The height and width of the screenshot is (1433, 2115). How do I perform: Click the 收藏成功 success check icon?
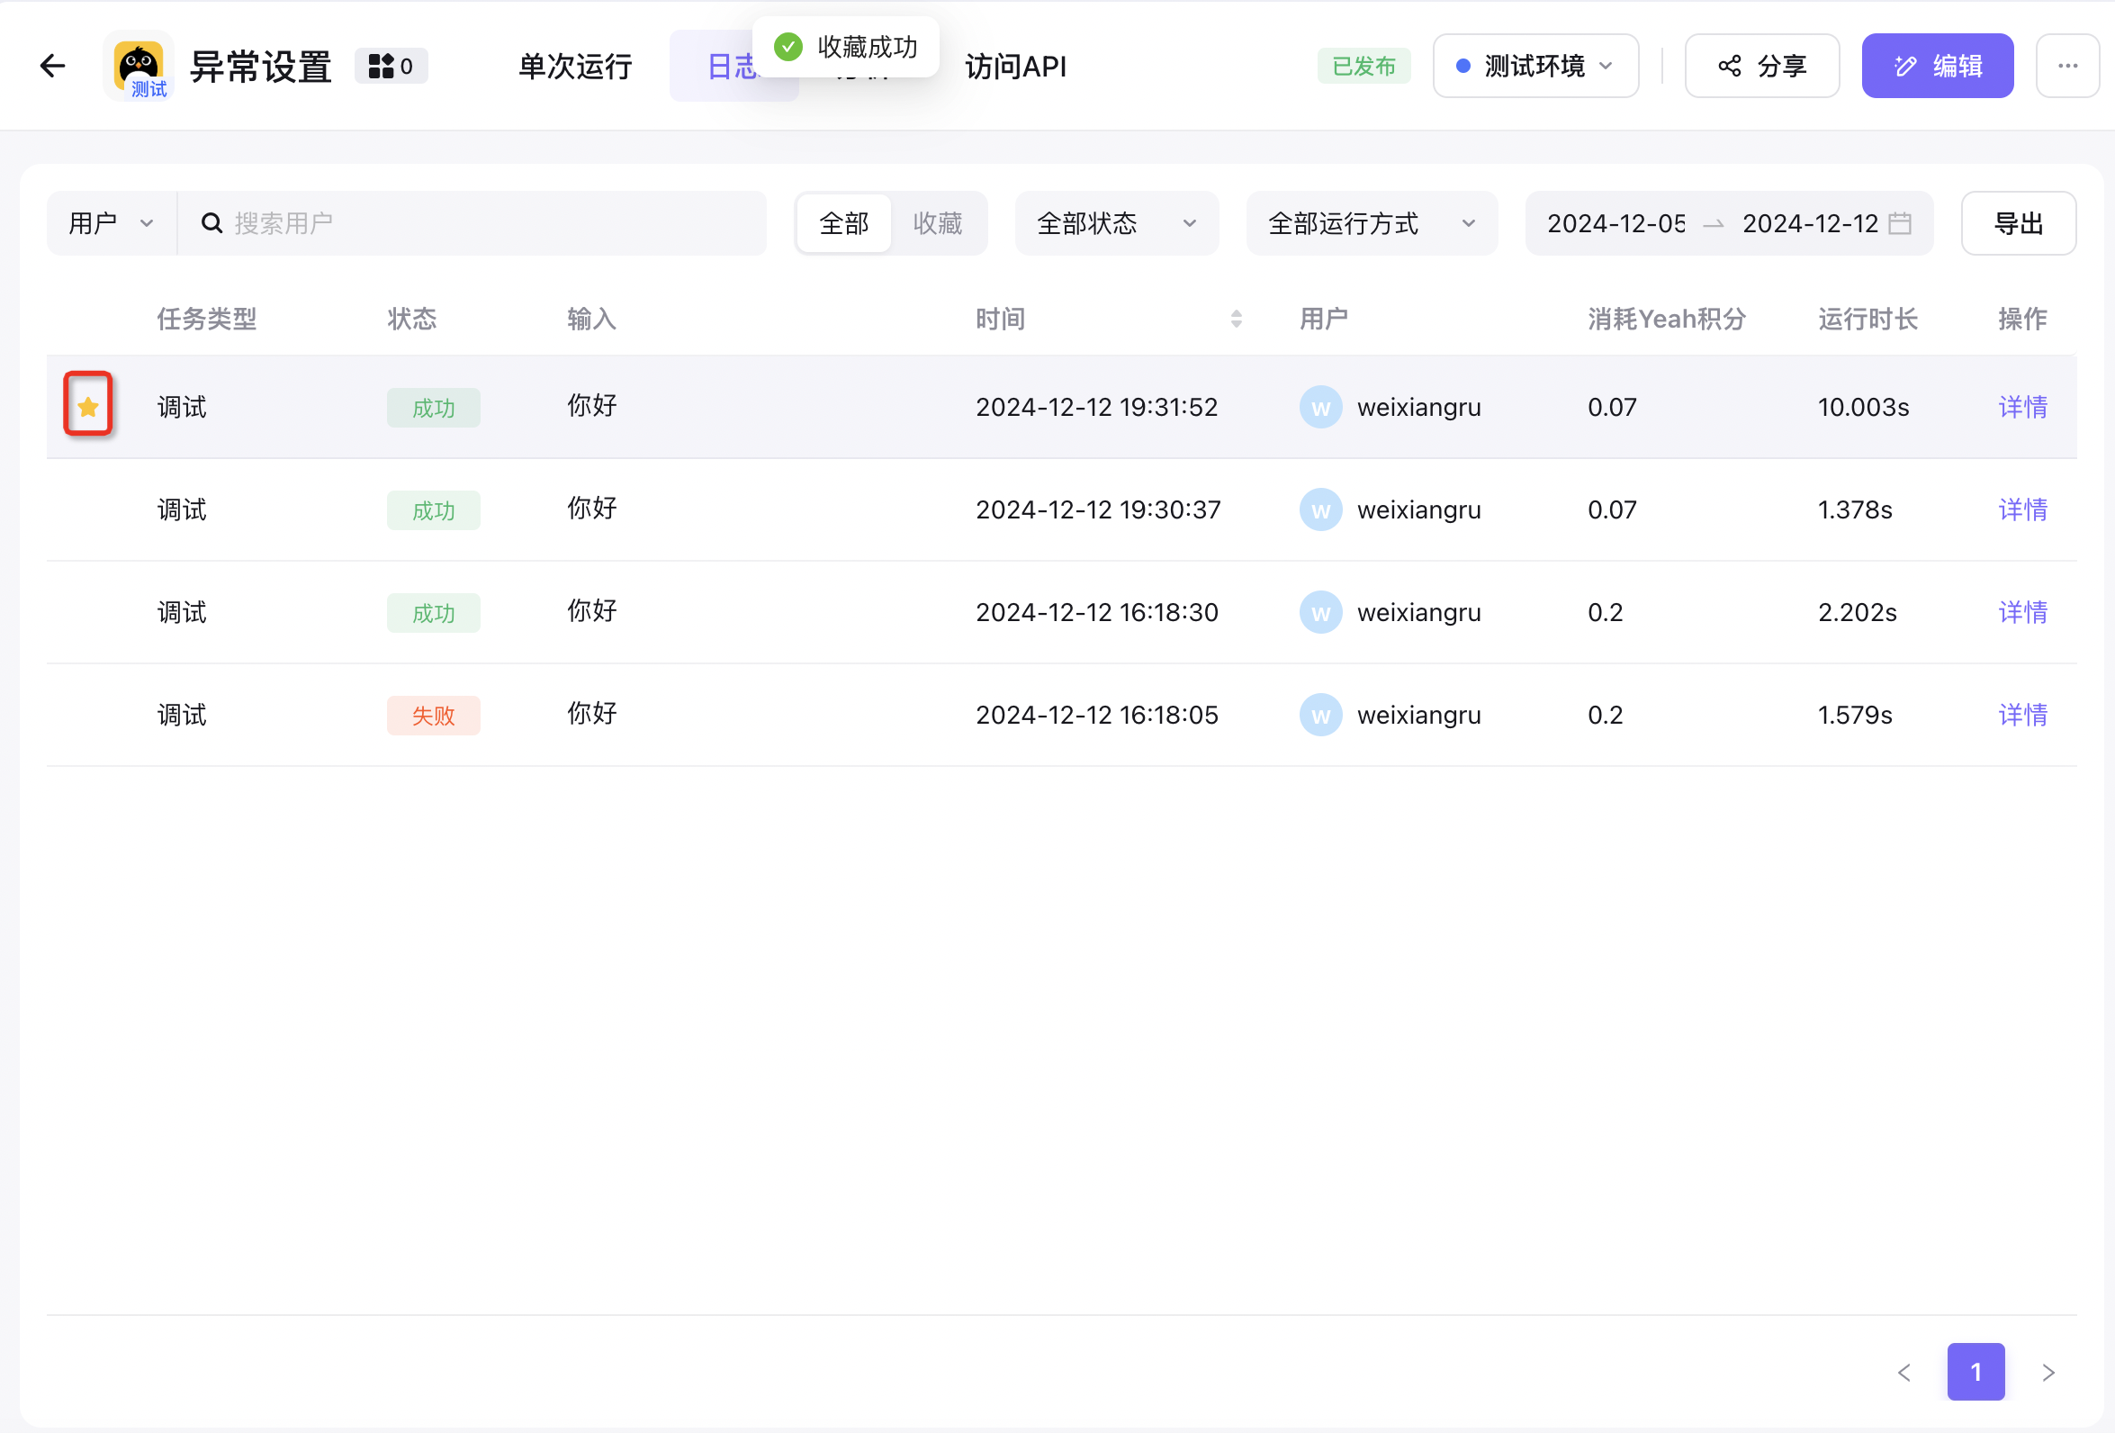pos(788,47)
